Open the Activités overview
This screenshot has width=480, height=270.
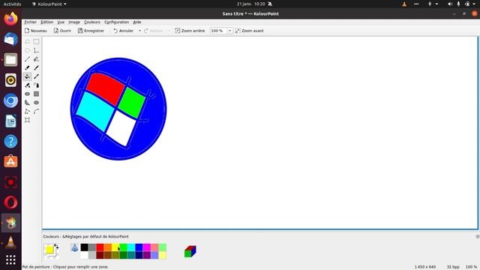click(x=12, y=4)
